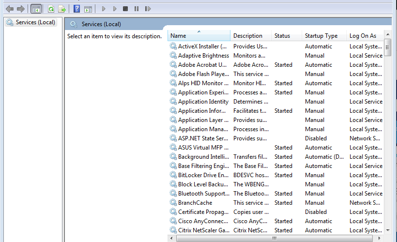Click the Refresh toolbar icon

[51, 9]
